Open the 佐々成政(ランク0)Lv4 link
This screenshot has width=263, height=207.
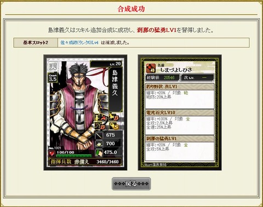[x=79, y=43]
